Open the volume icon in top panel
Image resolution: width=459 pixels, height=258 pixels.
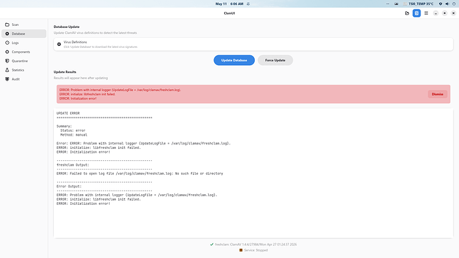click(x=447, y=4)
